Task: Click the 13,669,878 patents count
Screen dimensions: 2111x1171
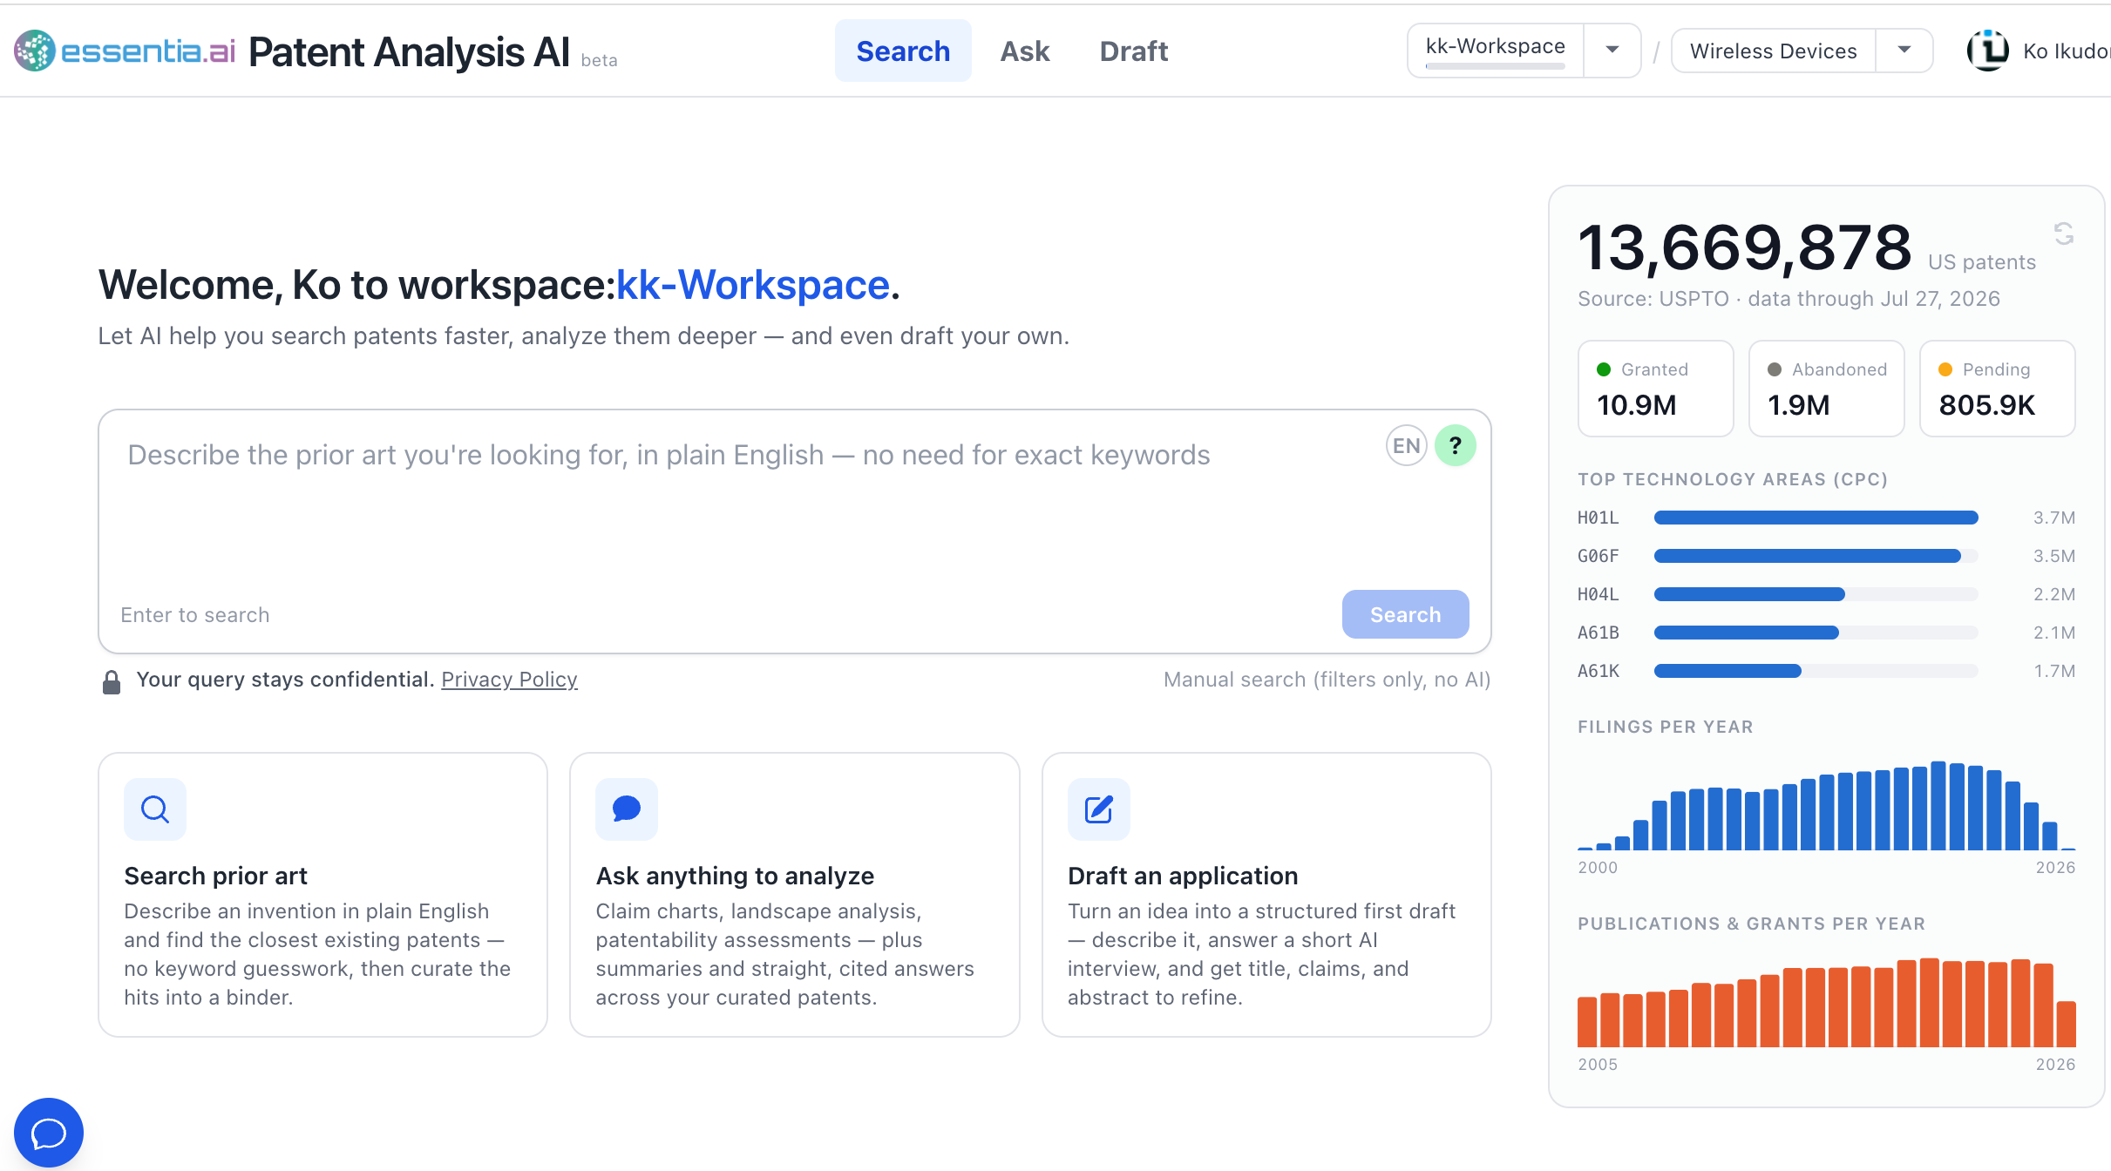Action: pyautogui.click(x=1745, y=247)
